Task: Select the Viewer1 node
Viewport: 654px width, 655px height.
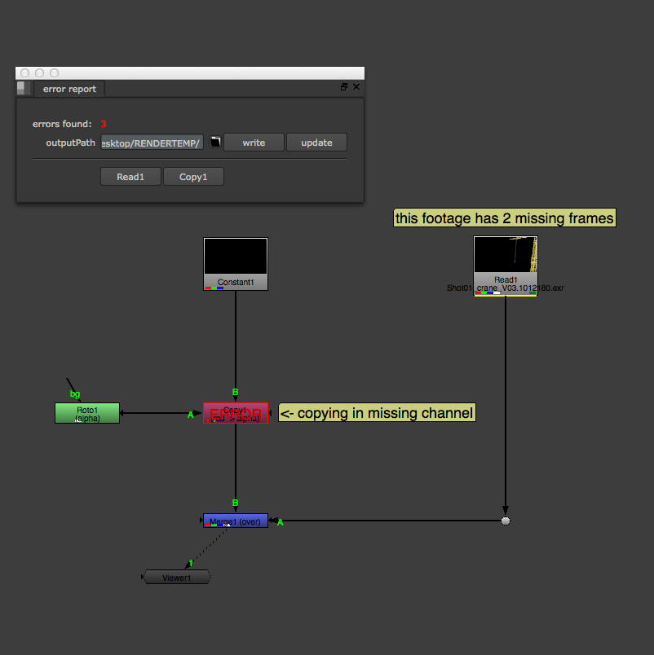Action: pyautogui.click(x=177, y=578)
